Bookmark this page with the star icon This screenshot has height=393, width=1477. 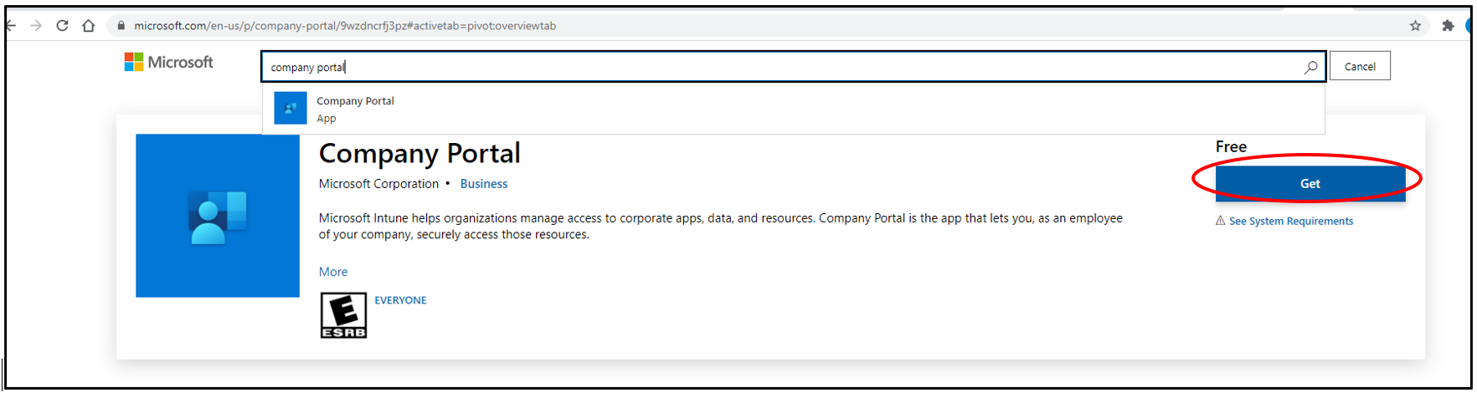(x=1415, y=26)
